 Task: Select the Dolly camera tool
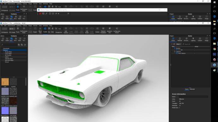pyautogui.click(x=52, y=30)
